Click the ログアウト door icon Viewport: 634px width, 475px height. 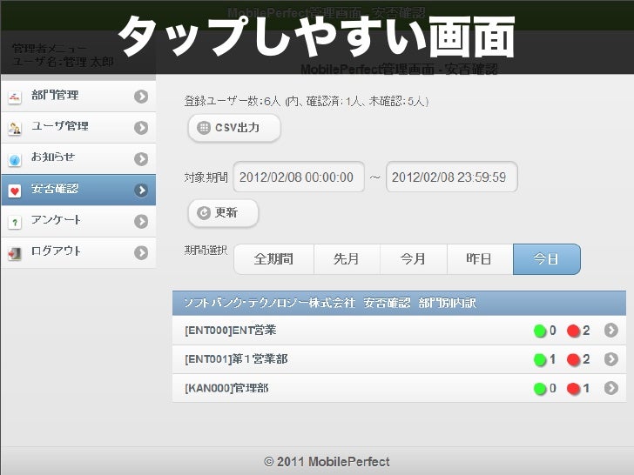click(15, 253)
